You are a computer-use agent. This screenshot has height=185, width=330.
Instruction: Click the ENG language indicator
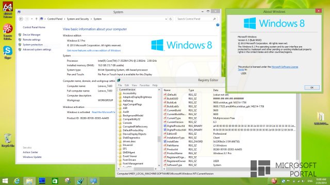pos(310,181)
